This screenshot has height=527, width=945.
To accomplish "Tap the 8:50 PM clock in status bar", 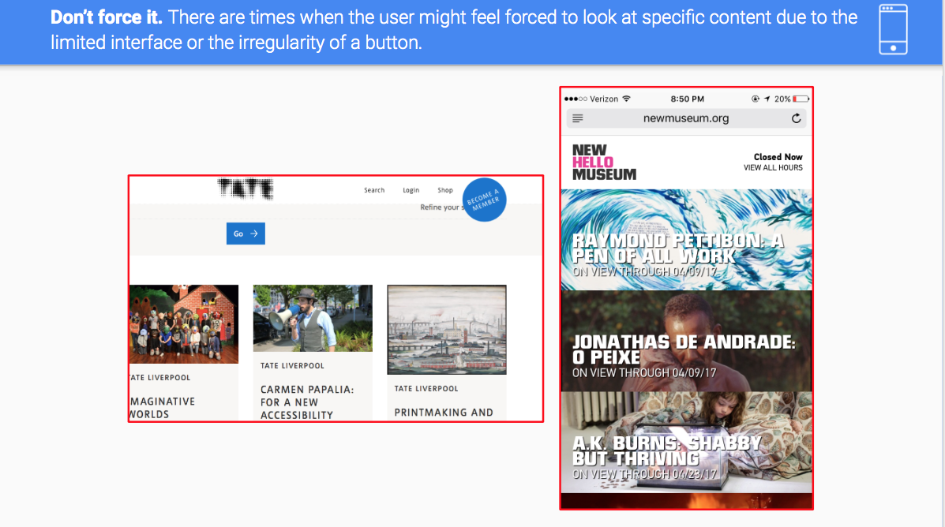I will 687,99.
